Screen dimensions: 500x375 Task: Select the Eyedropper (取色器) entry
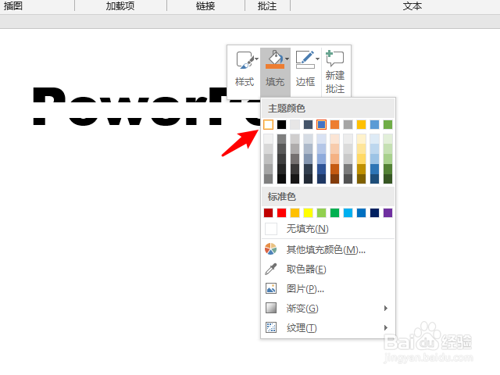pos(328,269)
